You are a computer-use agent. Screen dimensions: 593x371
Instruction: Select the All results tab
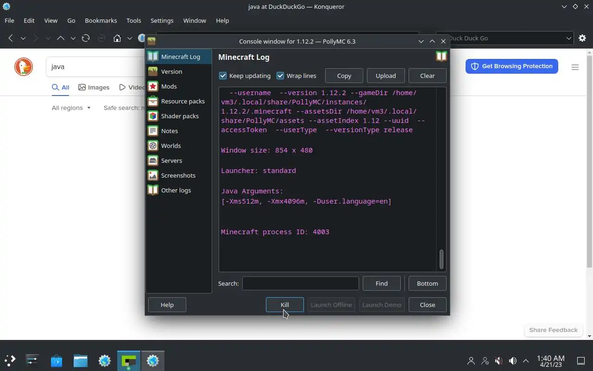coord(61,87)
